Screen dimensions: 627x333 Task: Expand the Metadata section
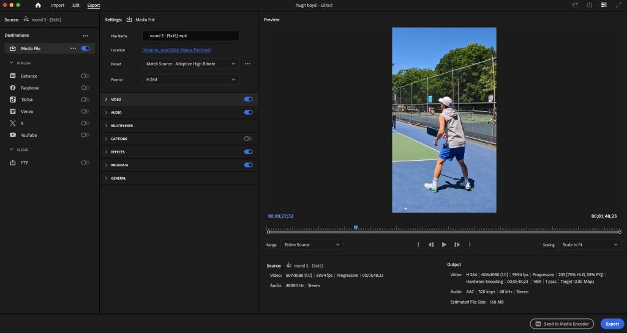(106, 165)
